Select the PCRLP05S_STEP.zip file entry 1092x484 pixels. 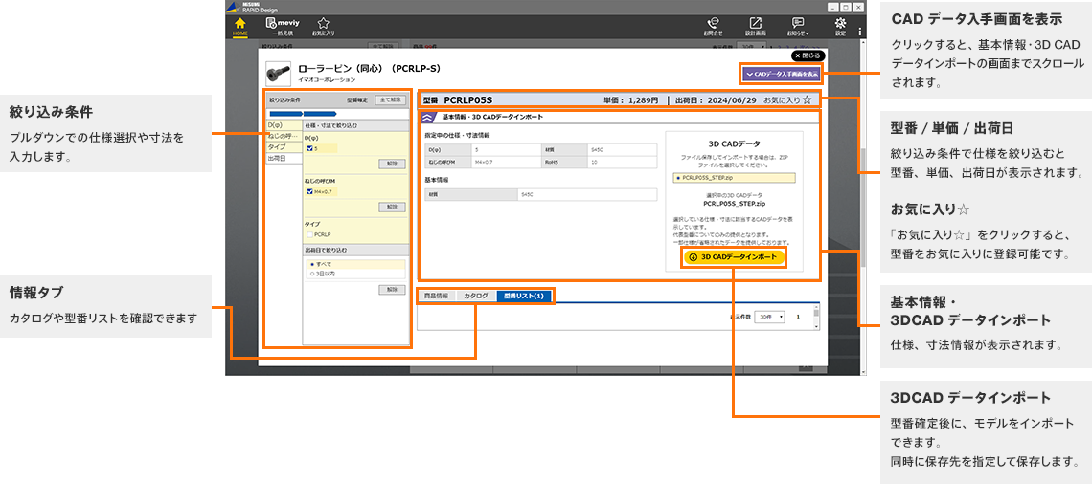pos(733,177)
